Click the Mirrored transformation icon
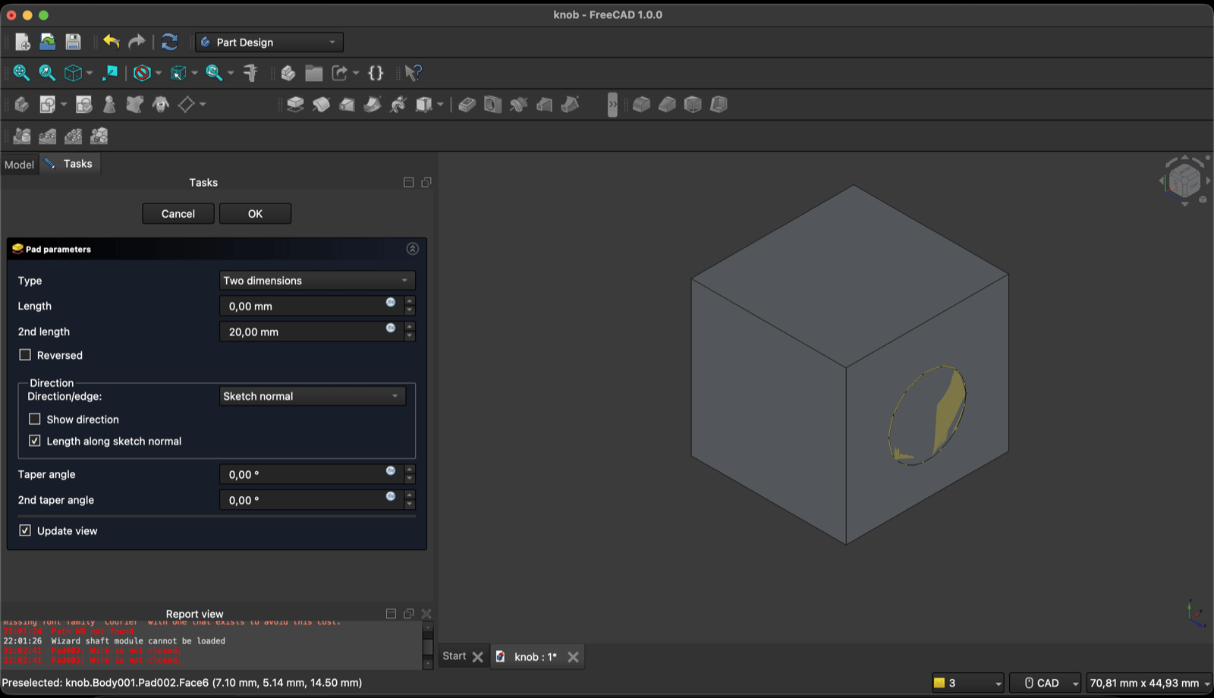The height and width of the screenshot is (698, 1214). 22,136
